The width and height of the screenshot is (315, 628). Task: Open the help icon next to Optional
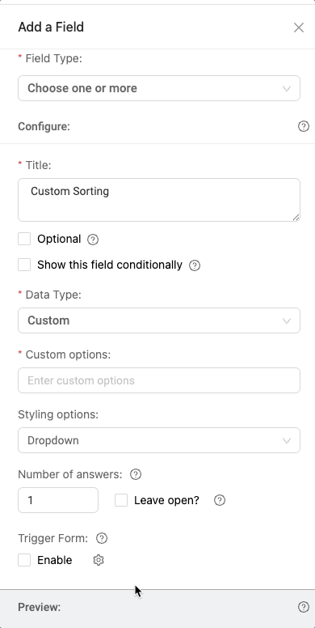coord(93,240)
